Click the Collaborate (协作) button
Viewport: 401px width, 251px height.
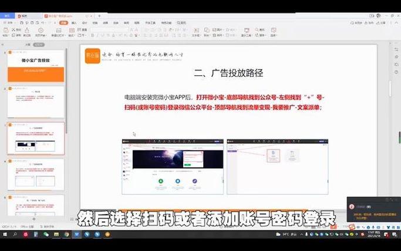369,23
